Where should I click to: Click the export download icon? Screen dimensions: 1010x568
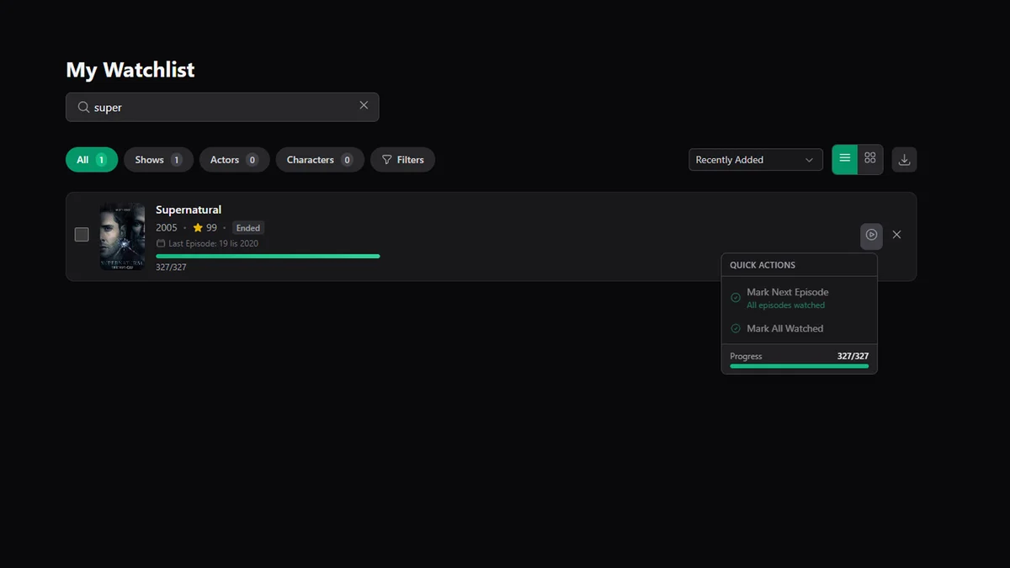904,160
